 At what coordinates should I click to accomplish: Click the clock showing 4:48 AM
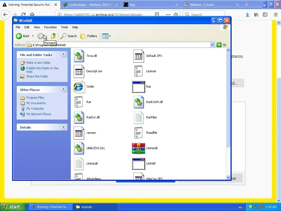[x=271, y=207]
